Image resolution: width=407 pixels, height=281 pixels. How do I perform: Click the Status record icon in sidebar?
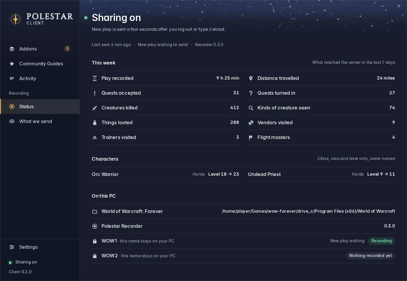point(12,106)
